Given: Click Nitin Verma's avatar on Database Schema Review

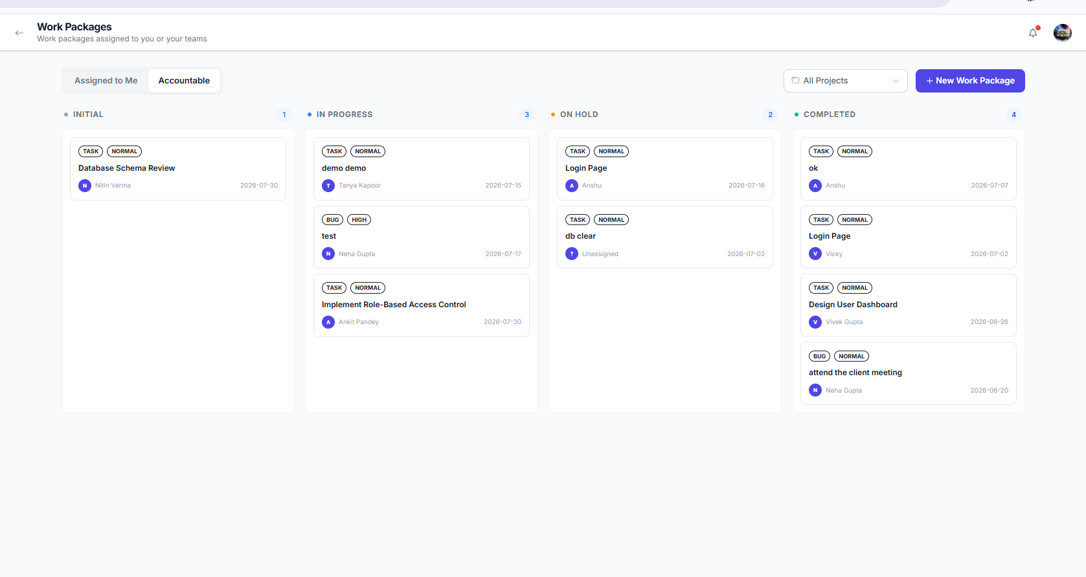Looking at the screenshot, I should coord(85,186).
